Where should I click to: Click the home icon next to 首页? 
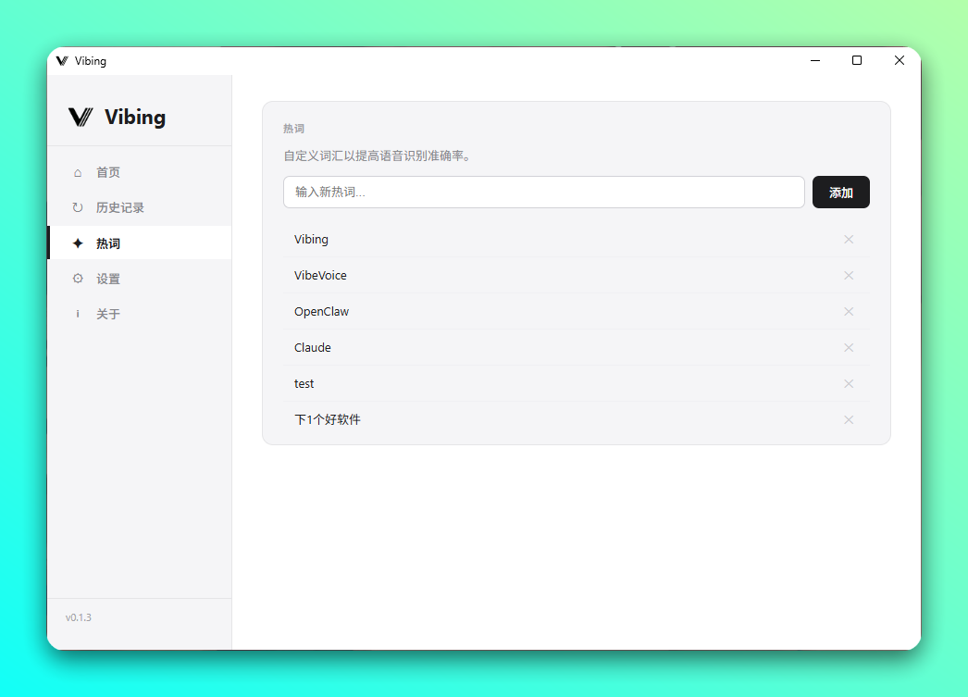click(78, 172)
